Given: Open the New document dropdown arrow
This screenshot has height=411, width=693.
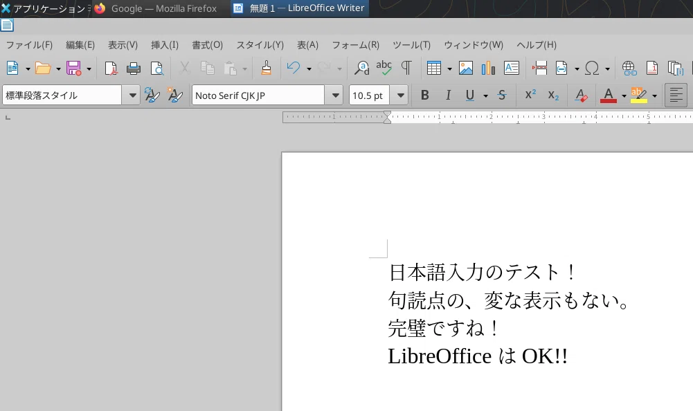Looking at the screenshot, I should [28, 69].
